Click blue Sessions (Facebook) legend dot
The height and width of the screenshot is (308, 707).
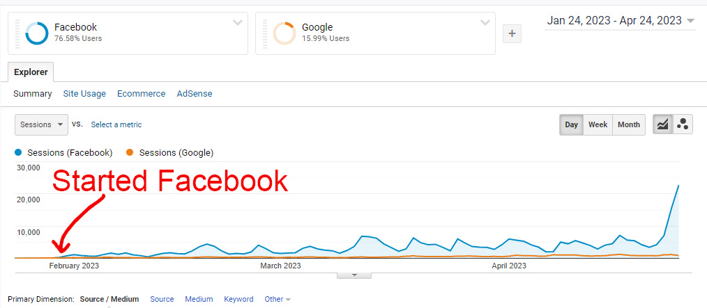click(x=18, y=152)
